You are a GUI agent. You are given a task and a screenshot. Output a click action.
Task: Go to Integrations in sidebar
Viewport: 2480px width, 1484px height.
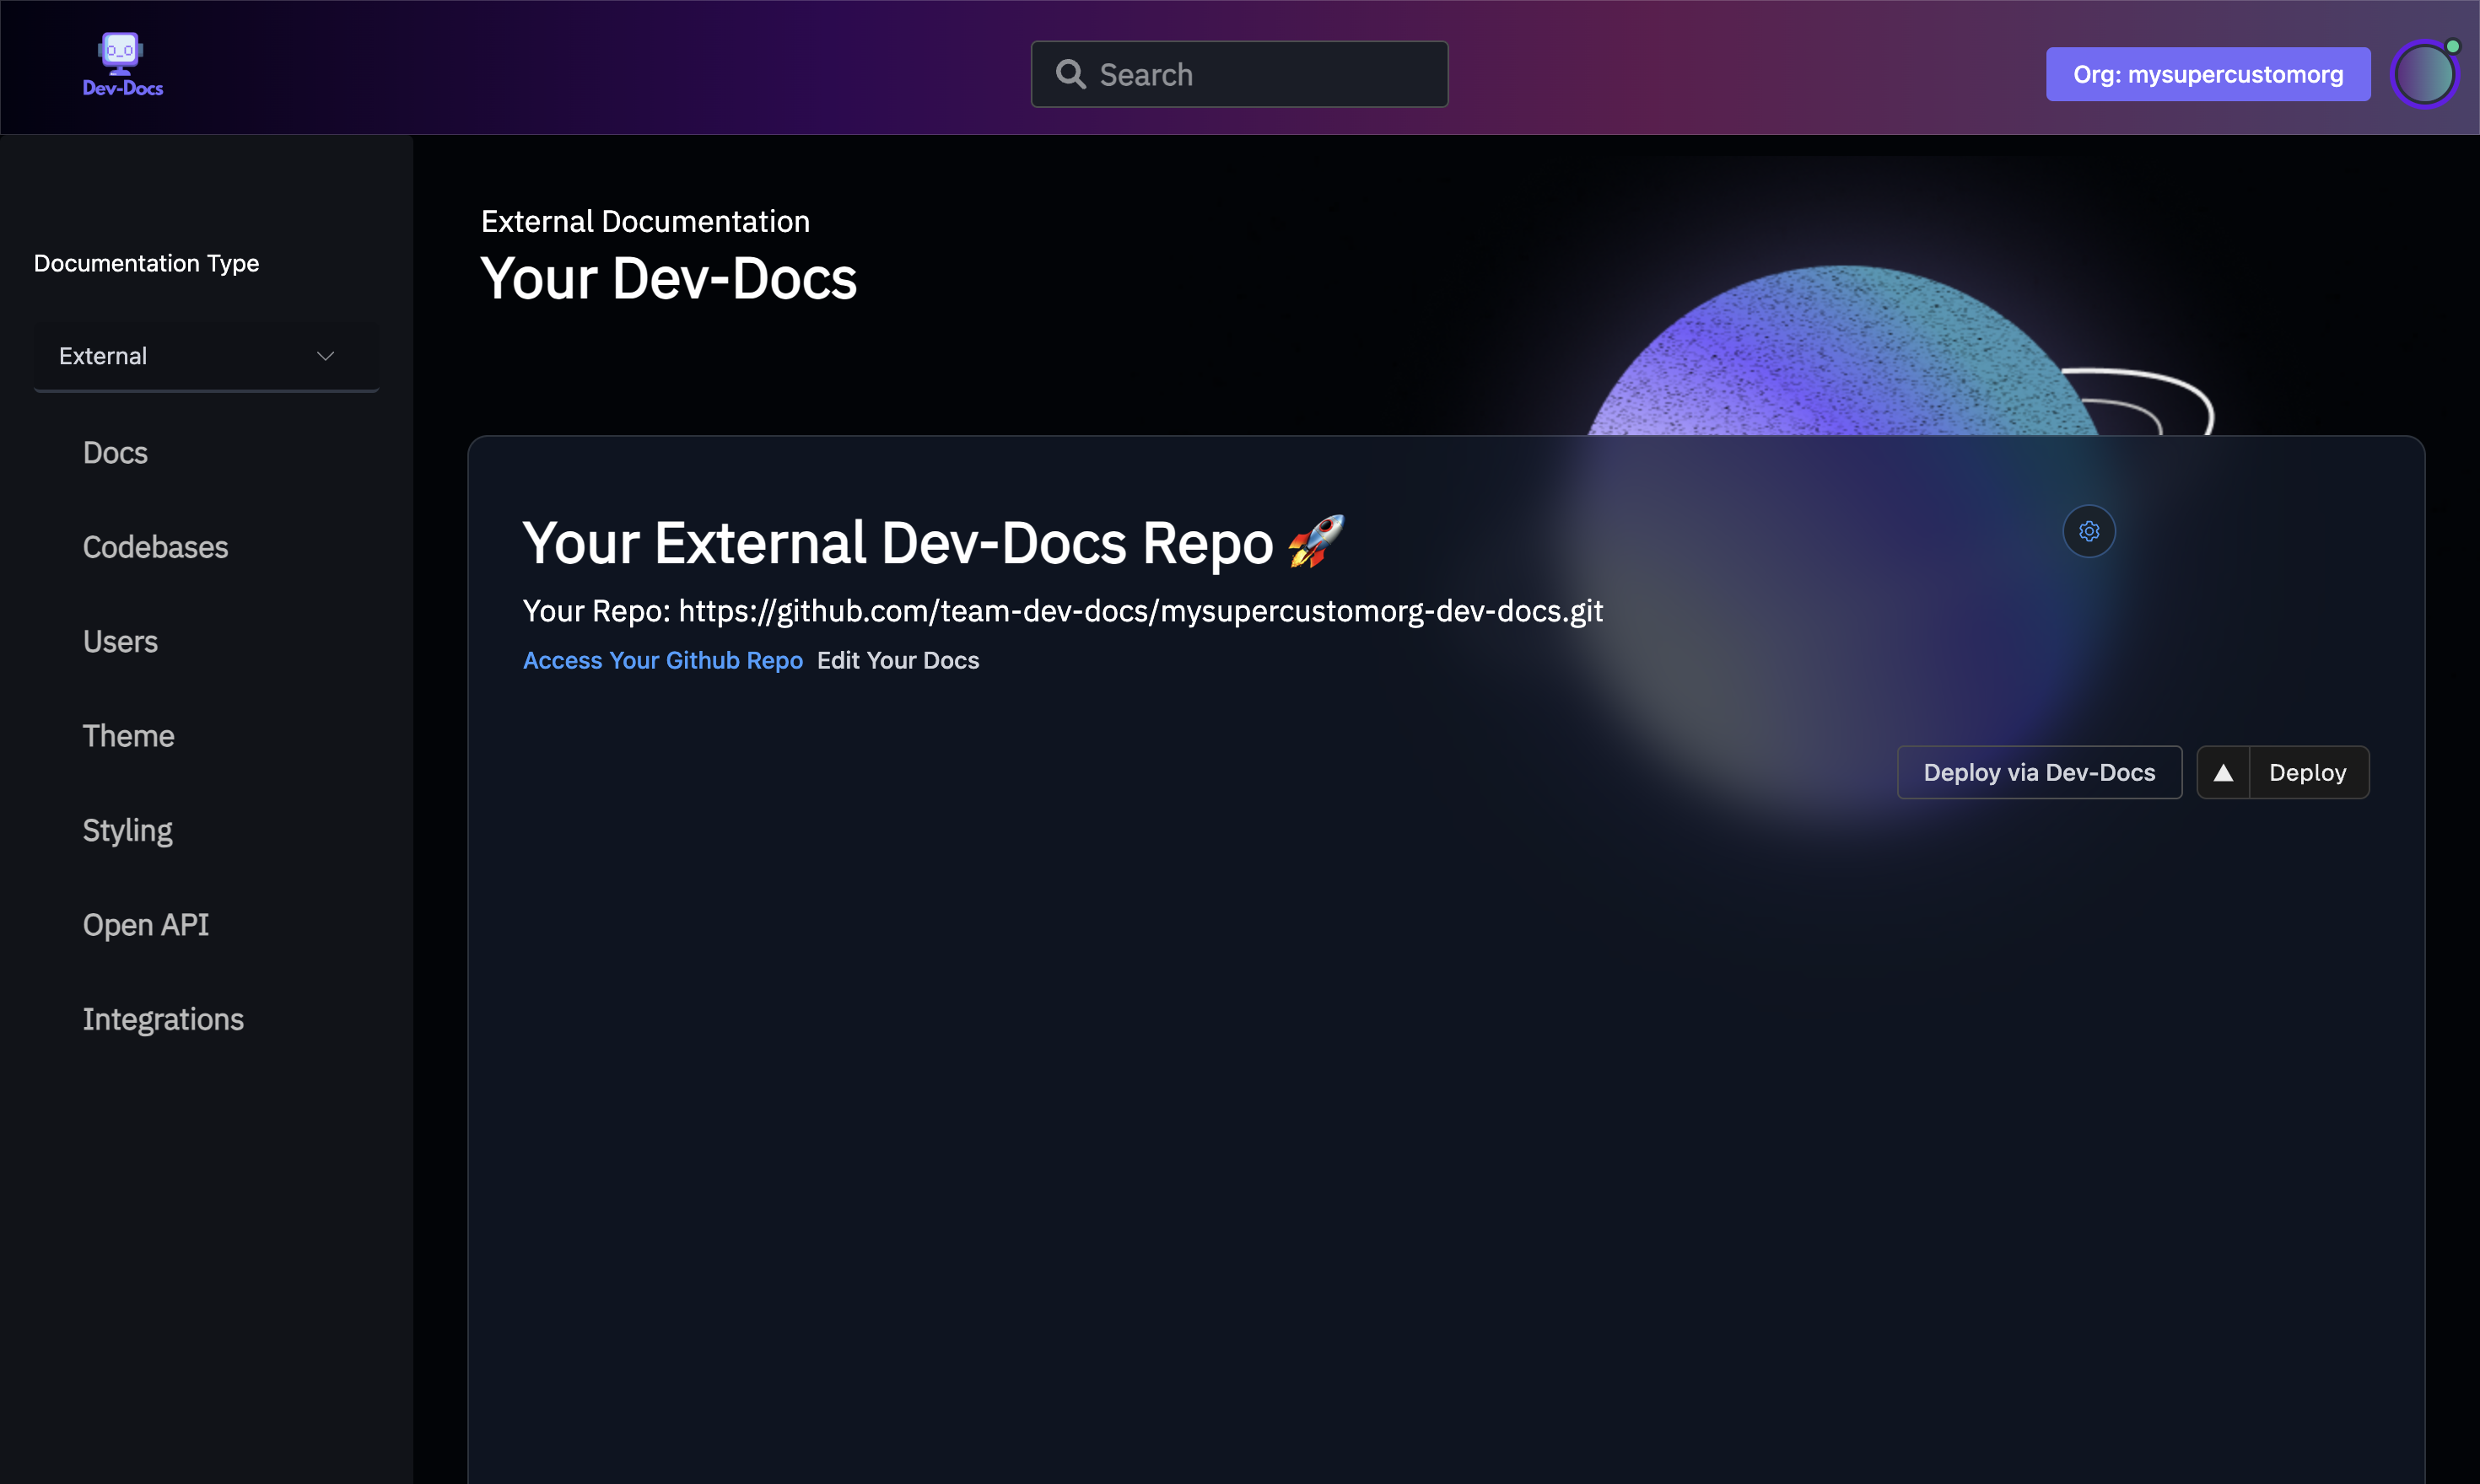point(163,1019)
